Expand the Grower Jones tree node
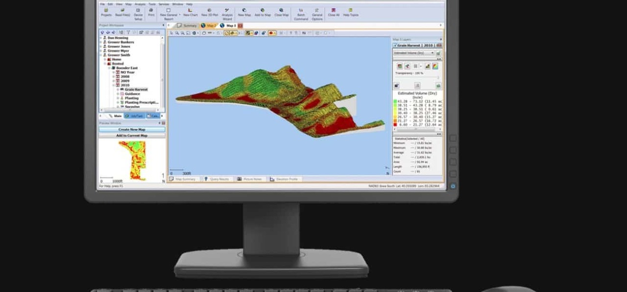This screenshot has height=292, width=627. point(101,46)
